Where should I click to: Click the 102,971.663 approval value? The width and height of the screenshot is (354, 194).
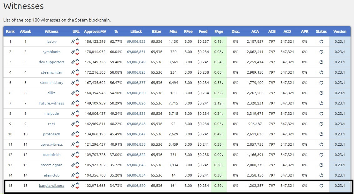pos(95,186)
